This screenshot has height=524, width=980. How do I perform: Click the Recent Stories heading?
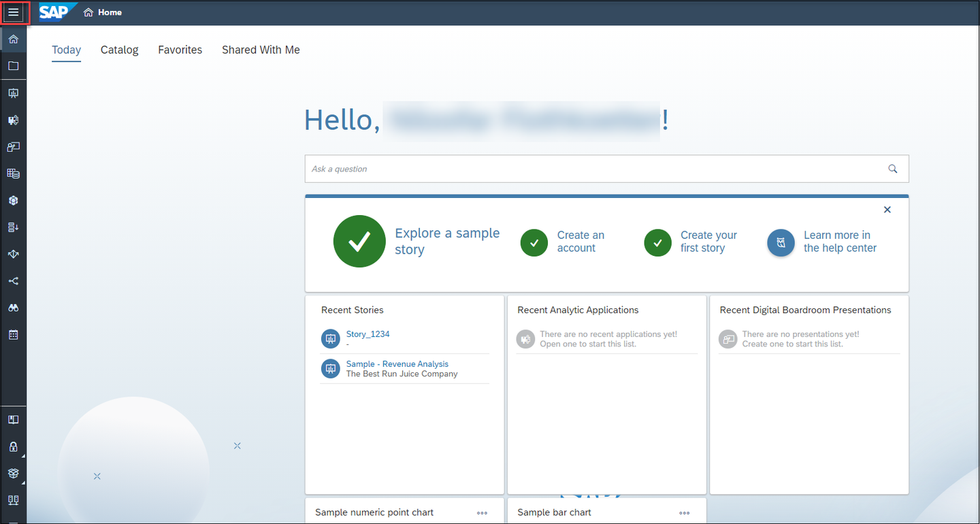pyautogui.click(x=353, y=310)
